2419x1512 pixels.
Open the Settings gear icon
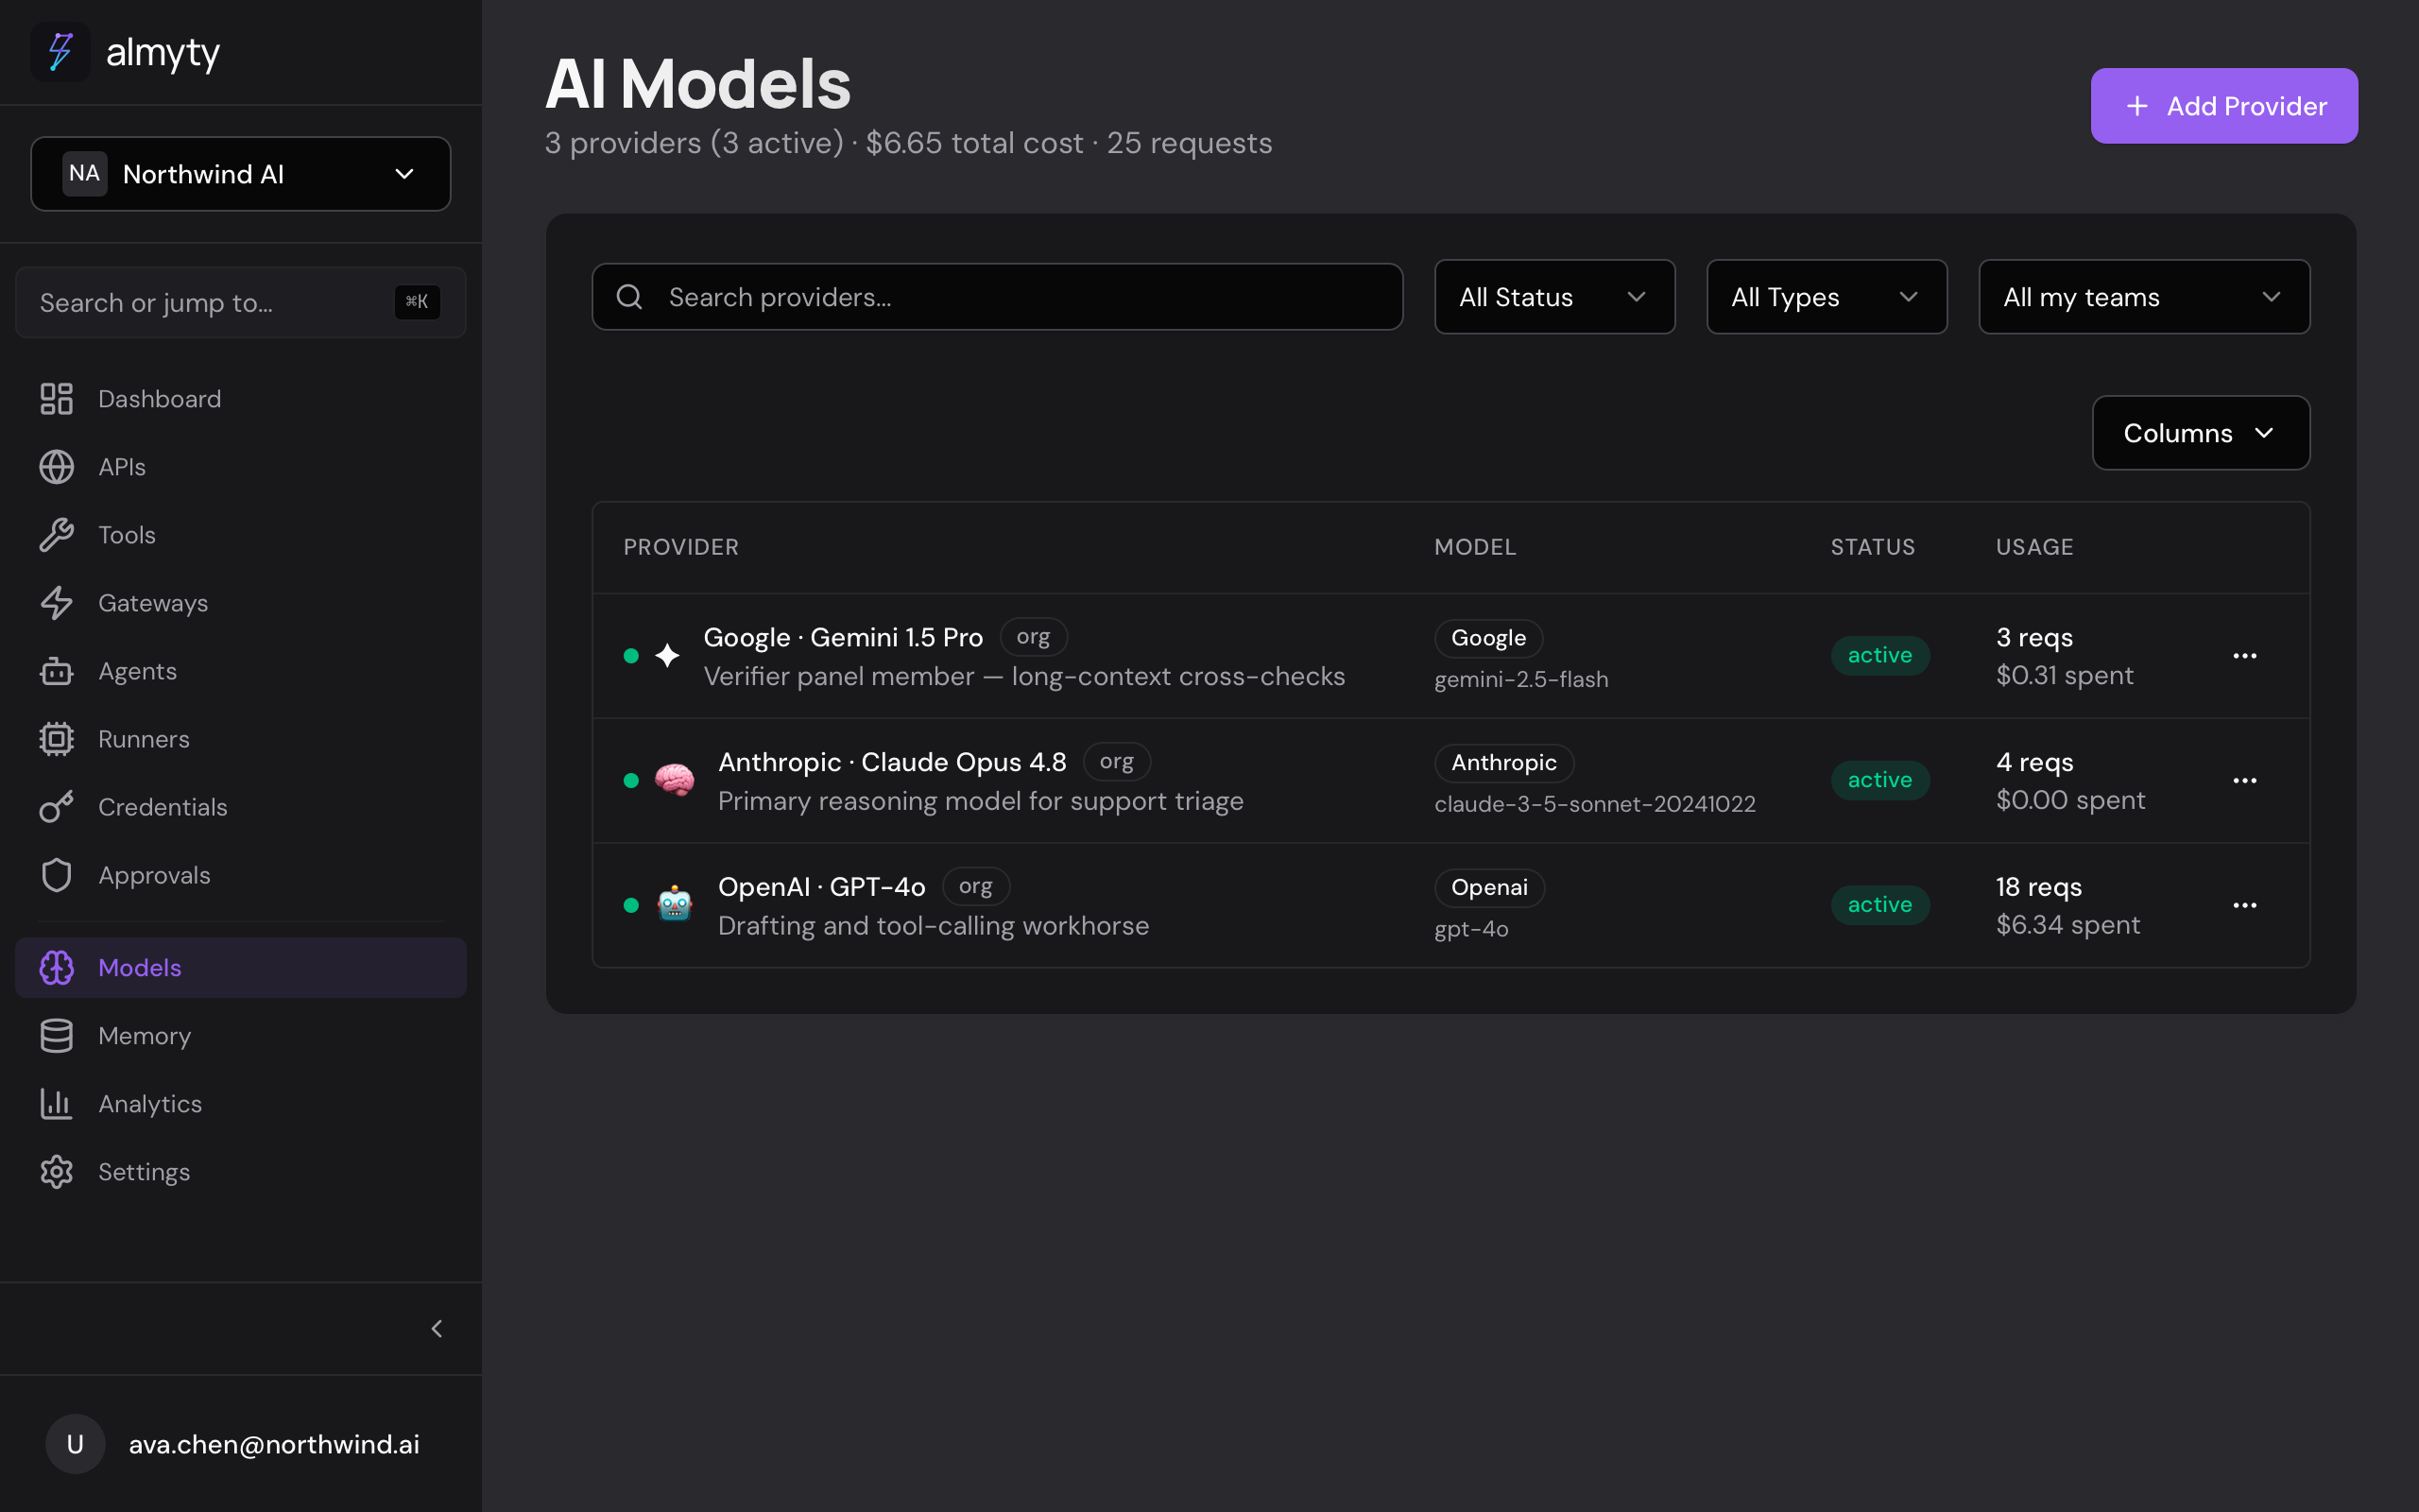point(57,1172)
